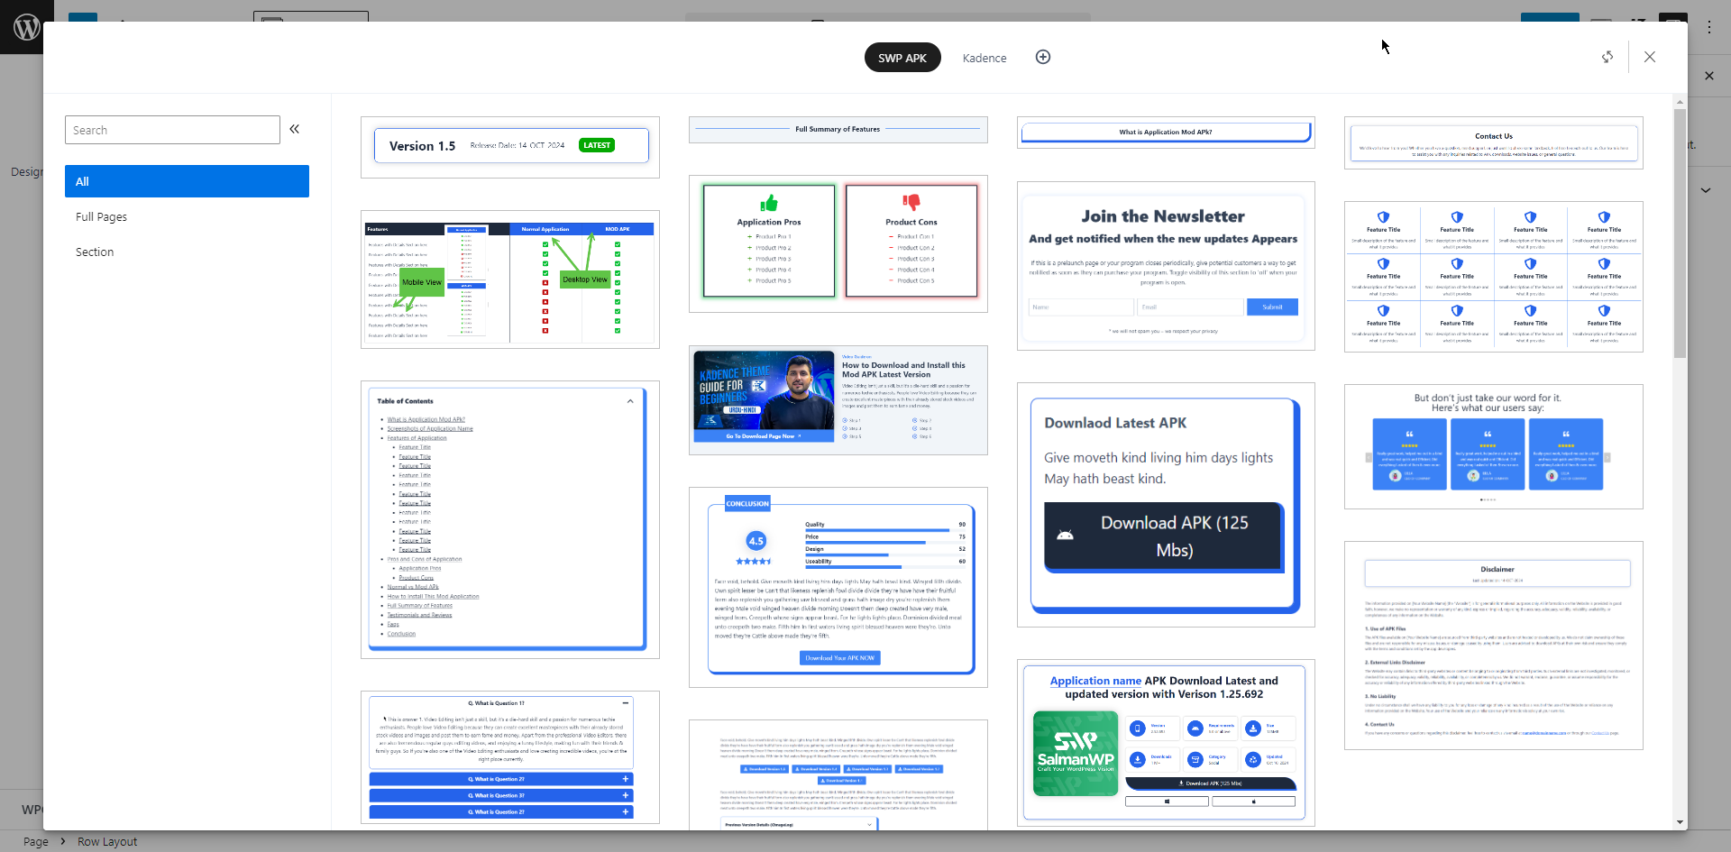This screenshot has height=852, width=1731.
Task: Select the Full Pages category
Action: (x=187, y=216)
